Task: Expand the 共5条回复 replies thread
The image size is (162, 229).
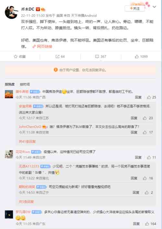Action: 26,202
